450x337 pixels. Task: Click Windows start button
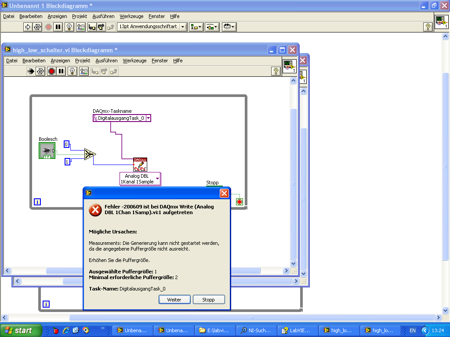(21, 330)
